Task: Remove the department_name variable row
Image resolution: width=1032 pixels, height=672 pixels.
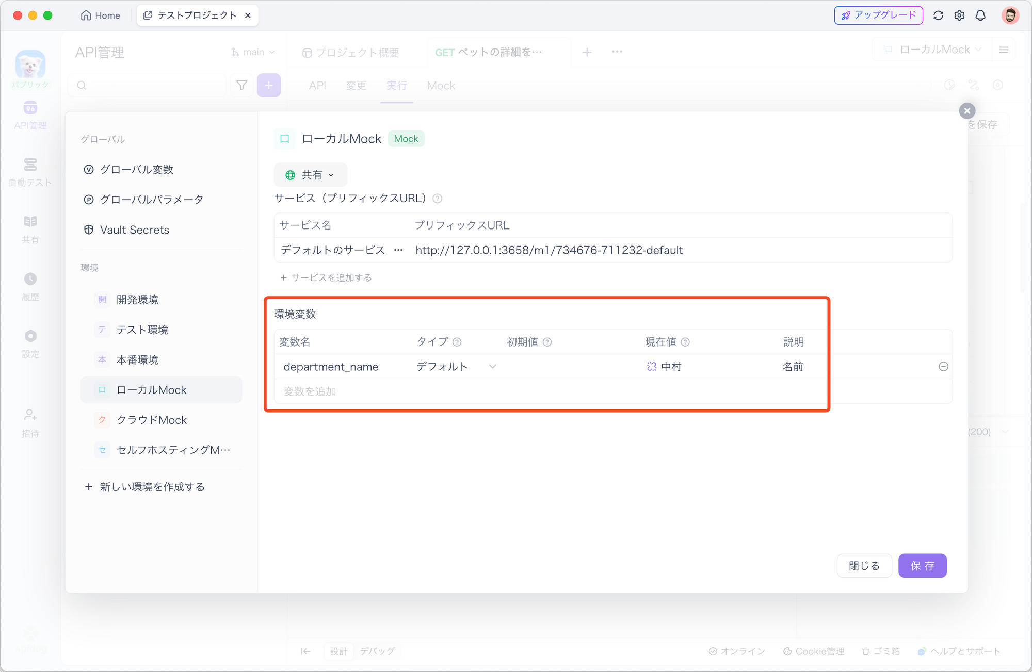Action: (943, 367)
